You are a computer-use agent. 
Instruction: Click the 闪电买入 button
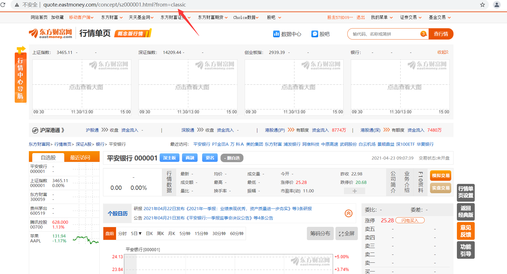(410, 220)
